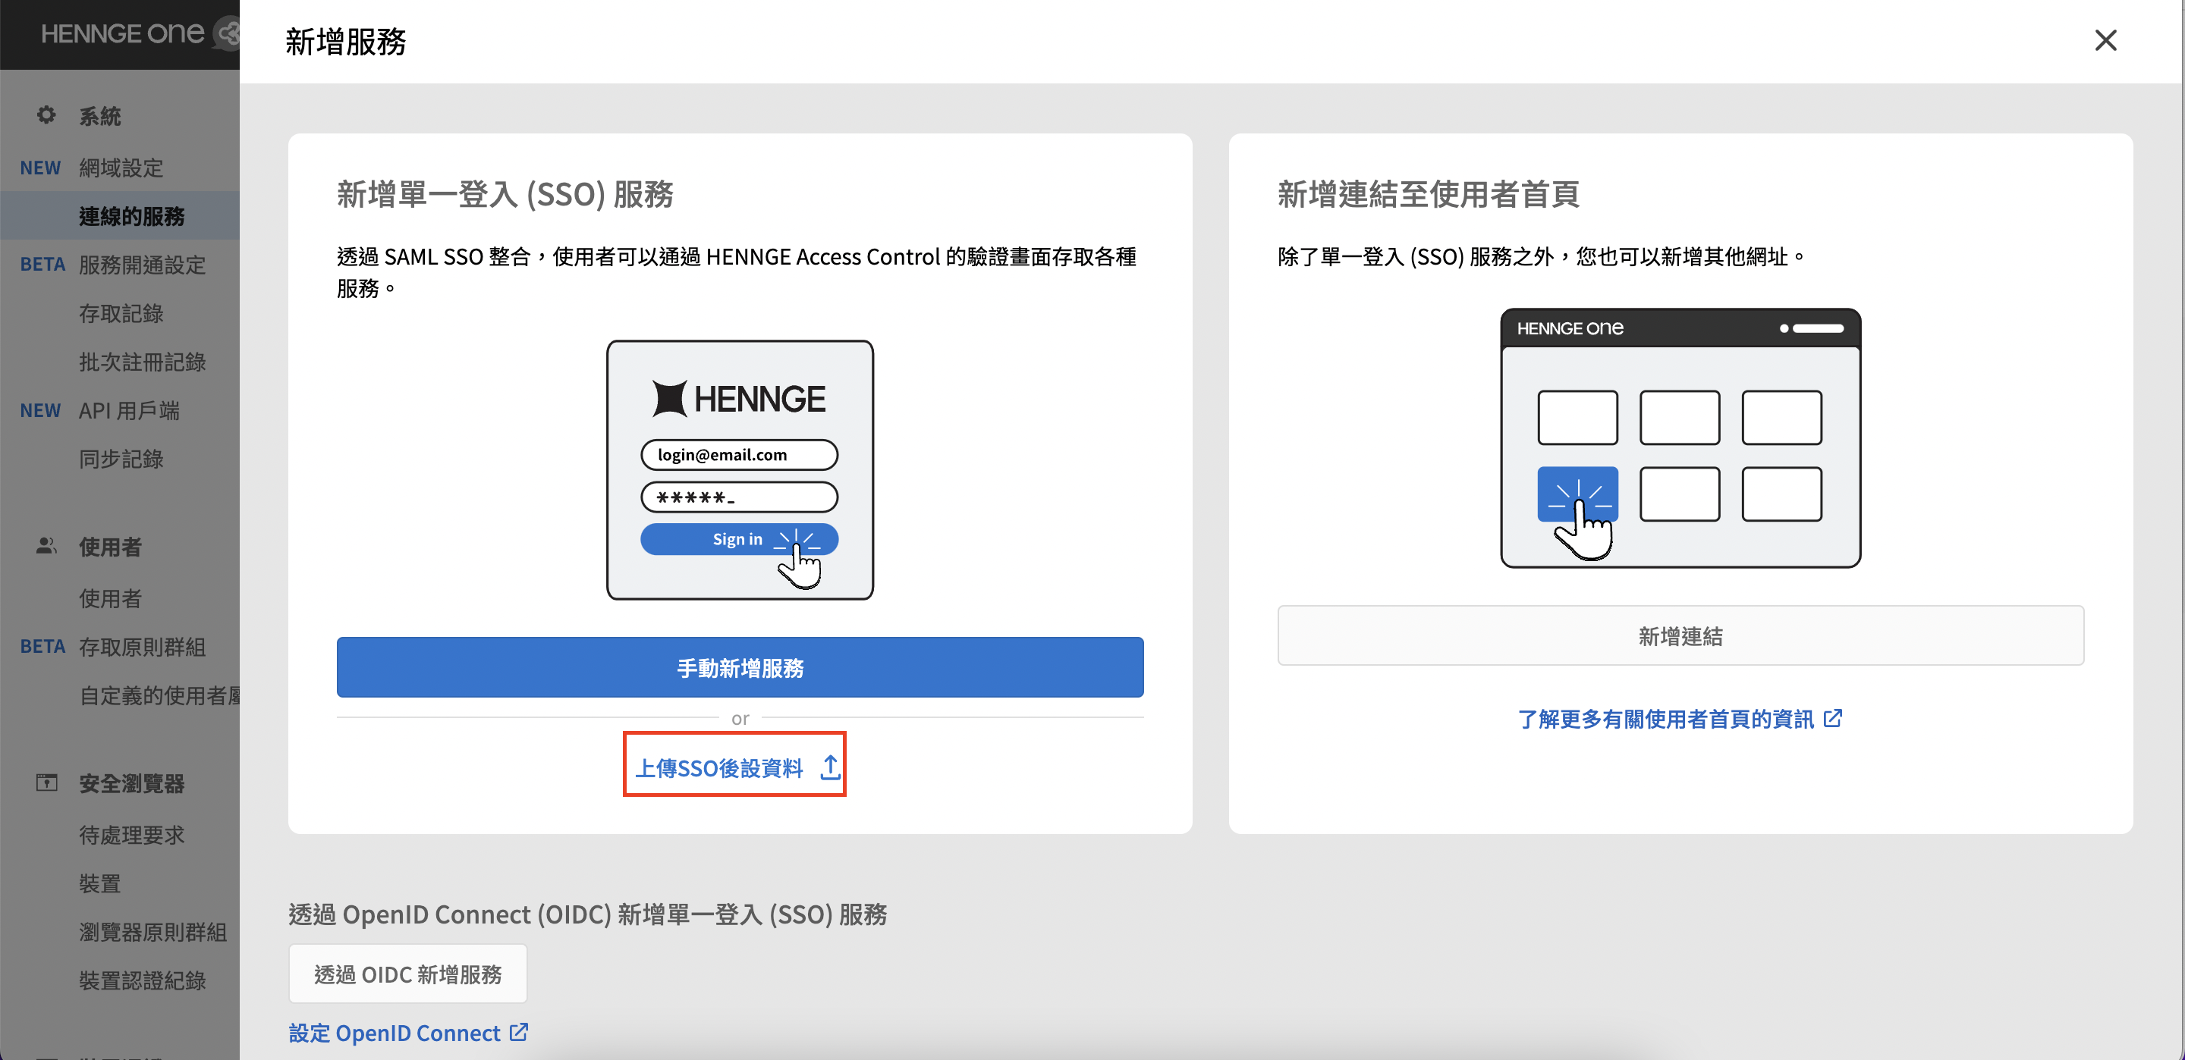Open 裝置 in the sidebar

coord(100,883)
